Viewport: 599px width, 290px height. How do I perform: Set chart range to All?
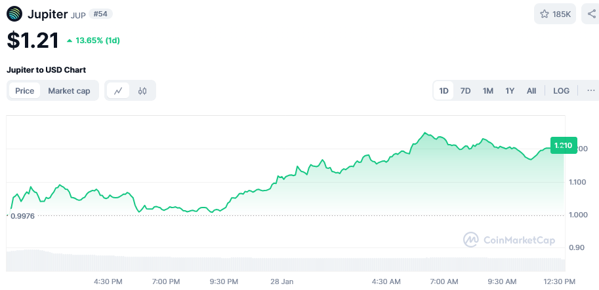pyautogui.click(x=531, y=91)
